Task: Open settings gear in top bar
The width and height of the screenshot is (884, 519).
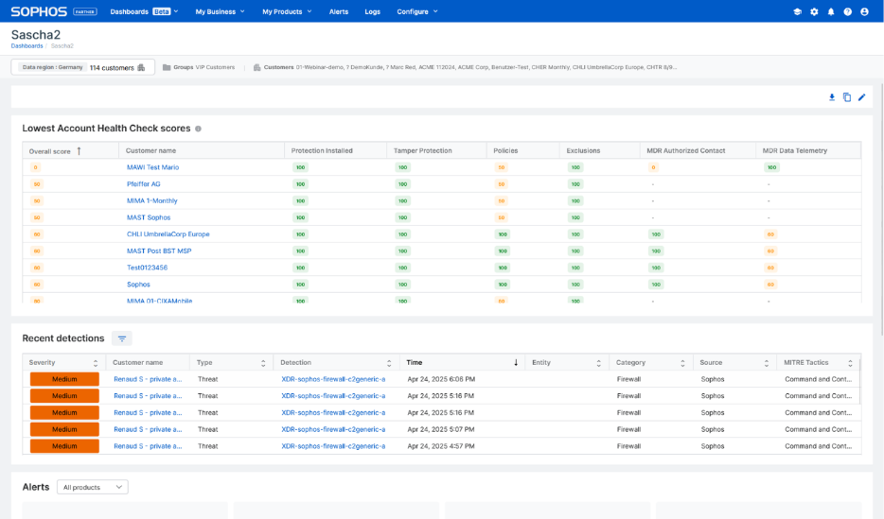Action: click(814, 11)
